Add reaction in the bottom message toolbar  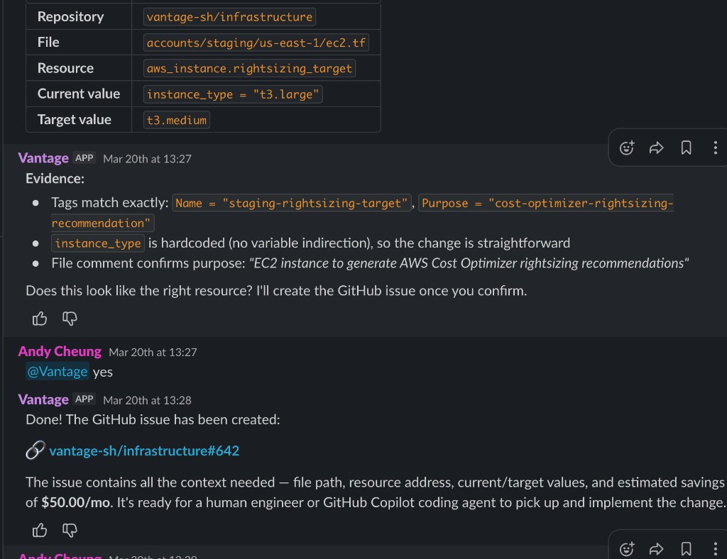pyautogui.click(x=626, y=549)
